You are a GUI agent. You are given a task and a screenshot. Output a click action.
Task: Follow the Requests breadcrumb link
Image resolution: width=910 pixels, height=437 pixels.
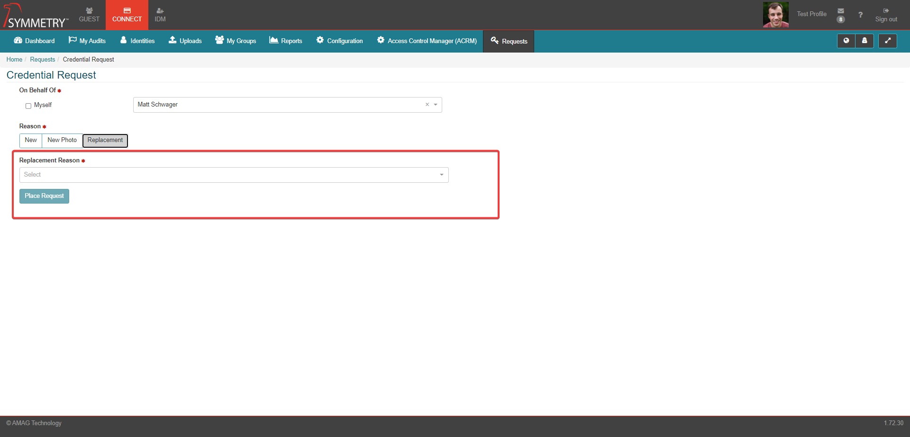pos(43,59)
